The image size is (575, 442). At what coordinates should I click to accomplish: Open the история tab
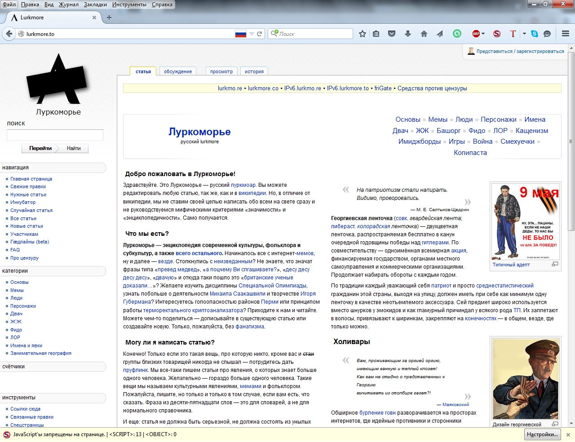254,71
